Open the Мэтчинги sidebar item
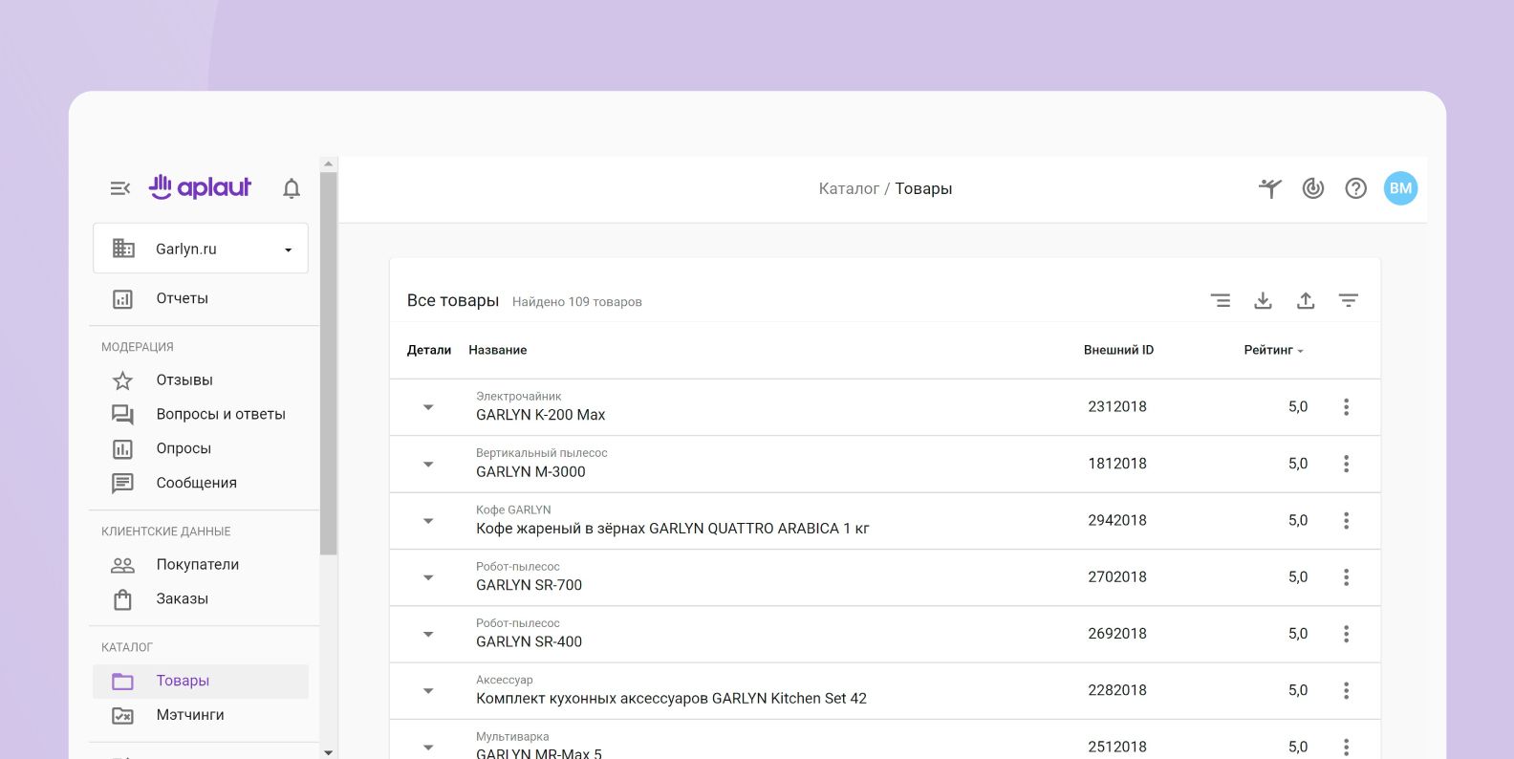 click(190, 714)
